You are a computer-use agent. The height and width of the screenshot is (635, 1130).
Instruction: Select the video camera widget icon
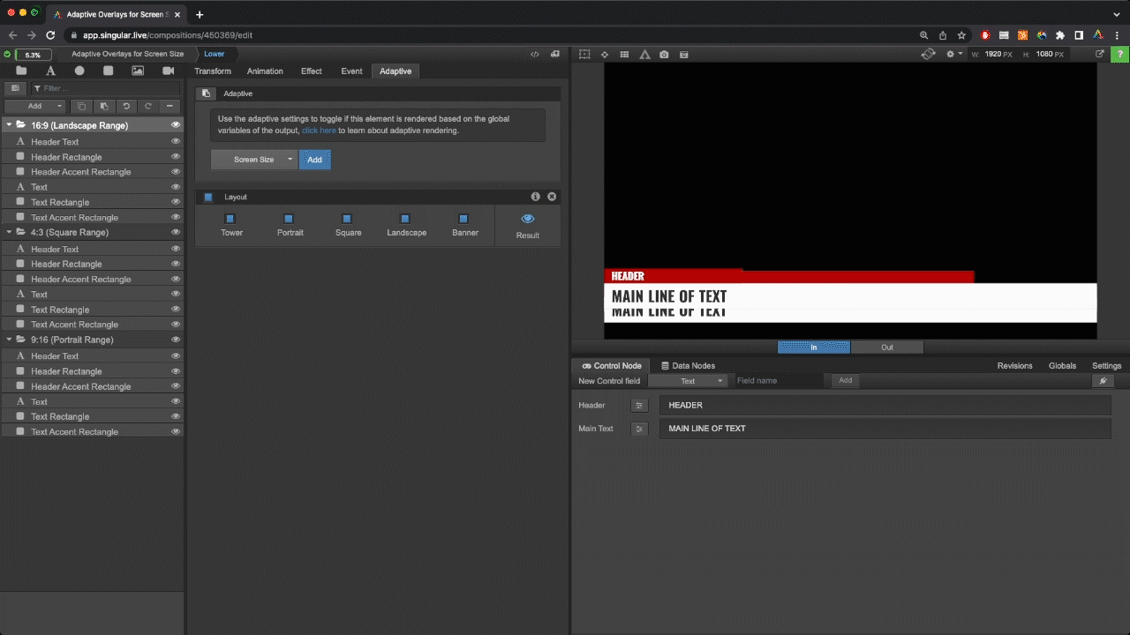(168, 71)
